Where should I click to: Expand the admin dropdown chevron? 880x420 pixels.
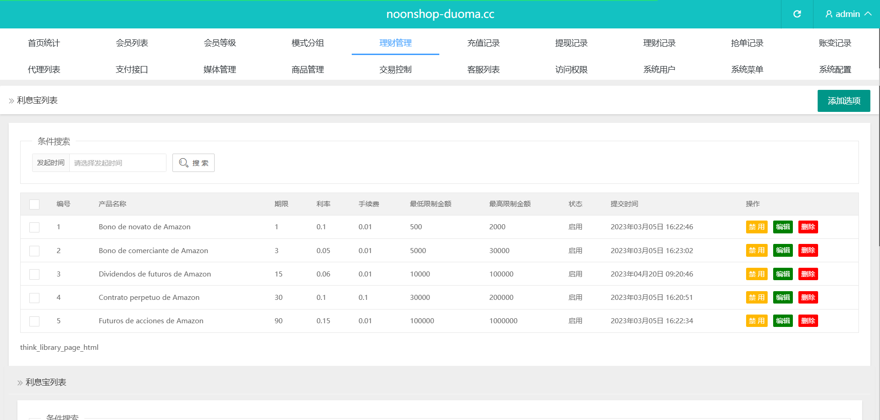[868, 14]
